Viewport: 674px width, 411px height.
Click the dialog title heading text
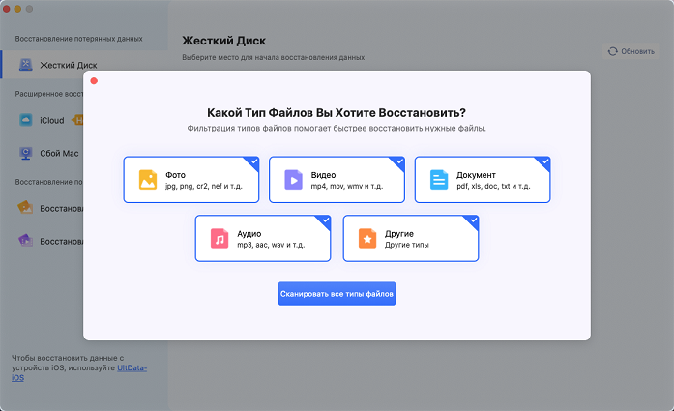(337, 112)
